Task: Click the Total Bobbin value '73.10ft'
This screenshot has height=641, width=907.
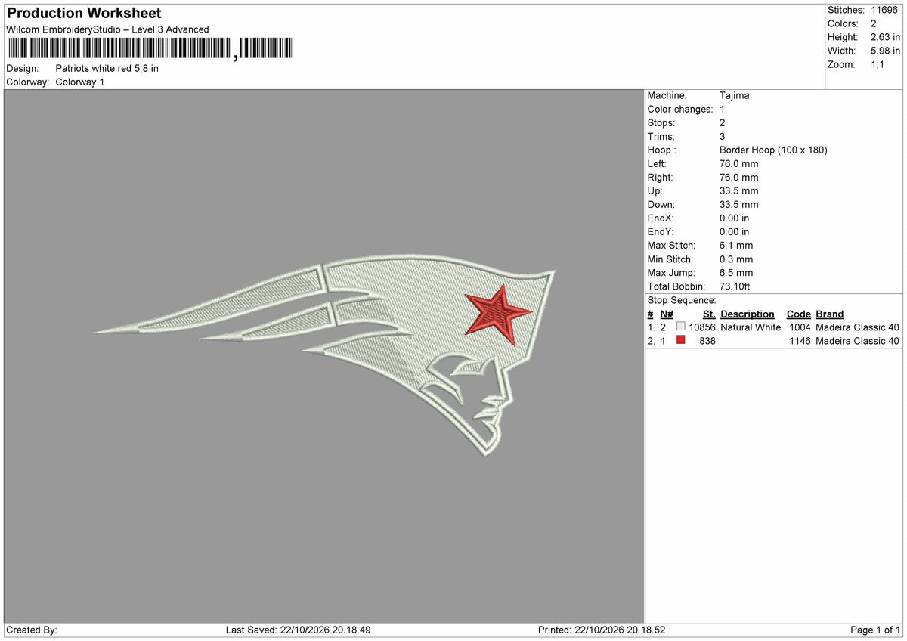Action: [735, 286]
